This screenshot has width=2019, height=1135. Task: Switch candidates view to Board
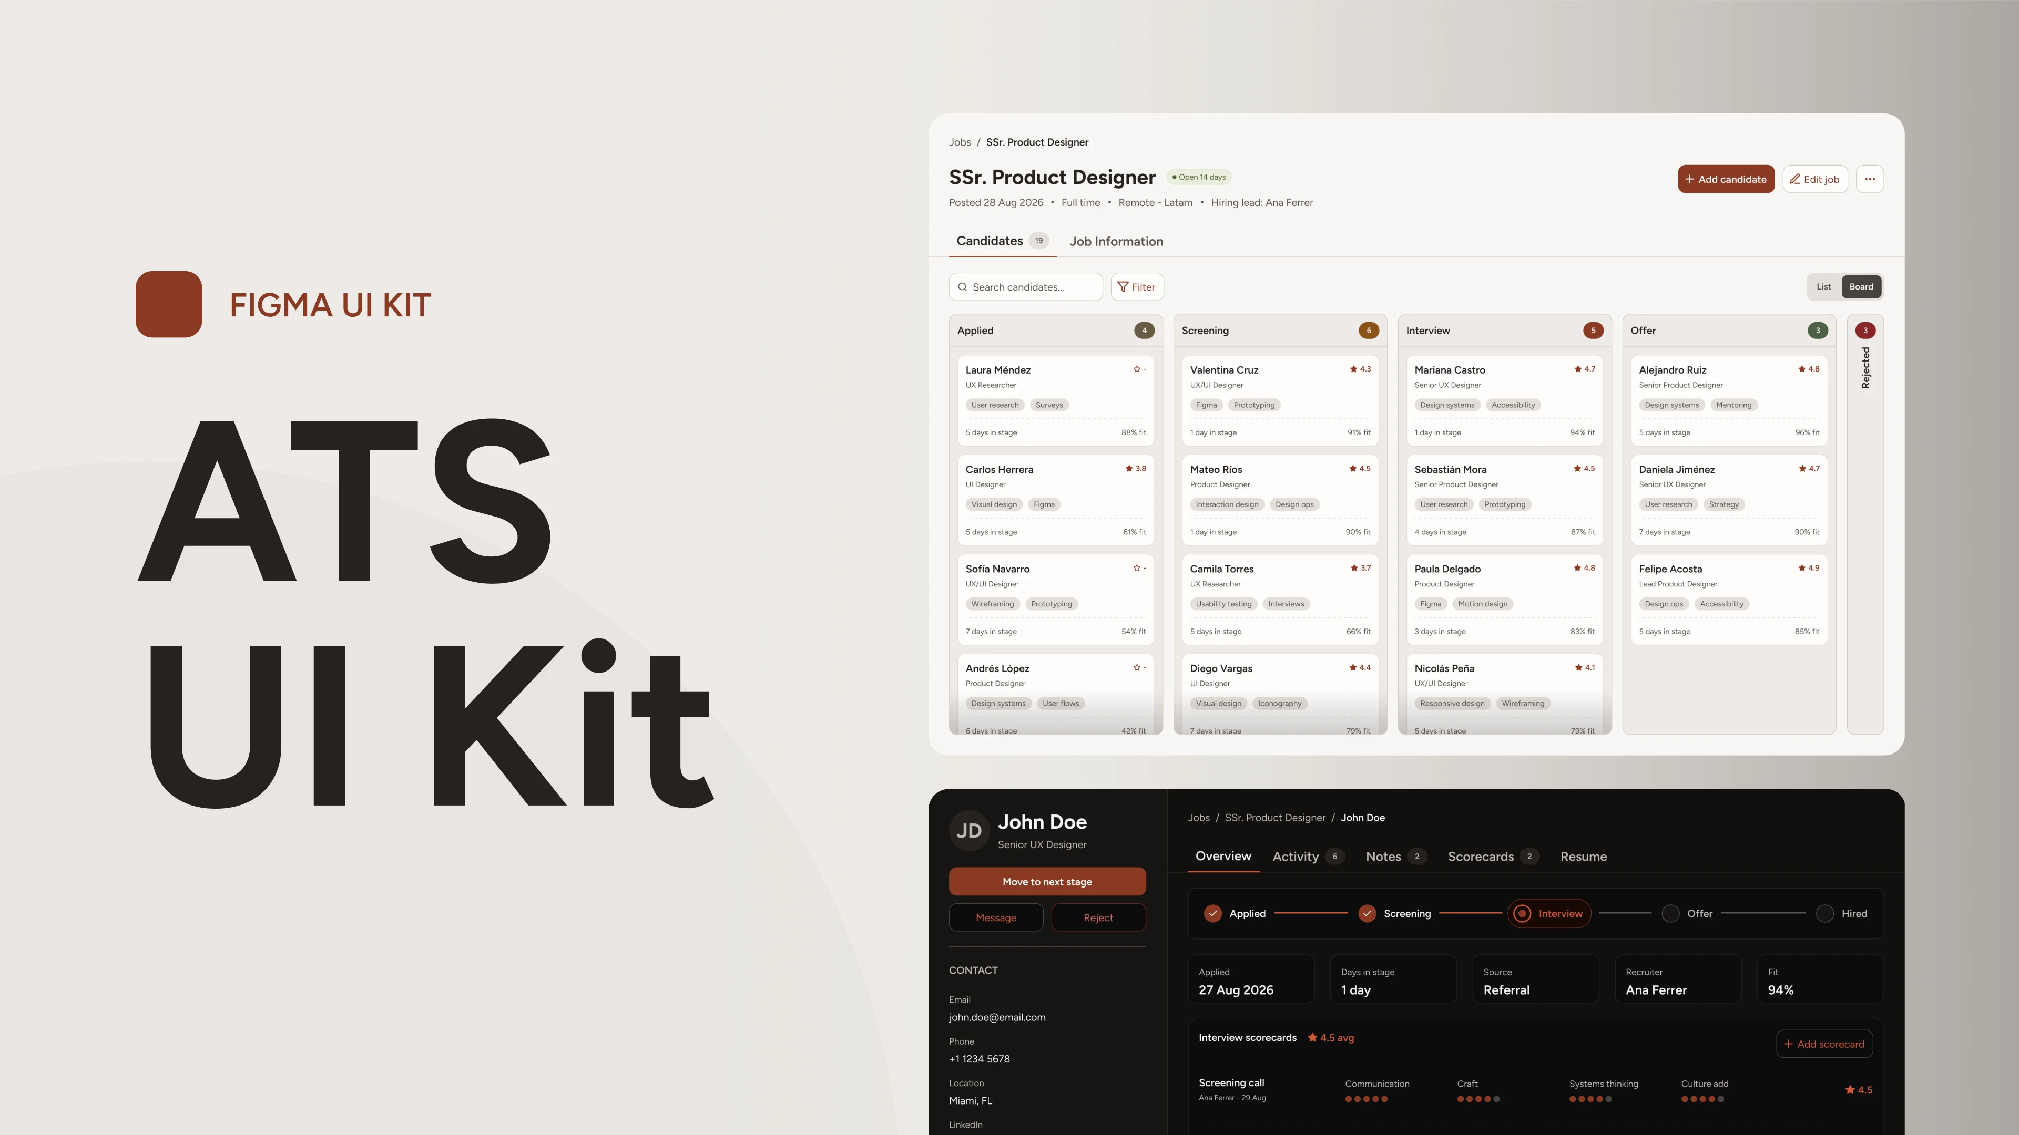tap(1861, 287)
